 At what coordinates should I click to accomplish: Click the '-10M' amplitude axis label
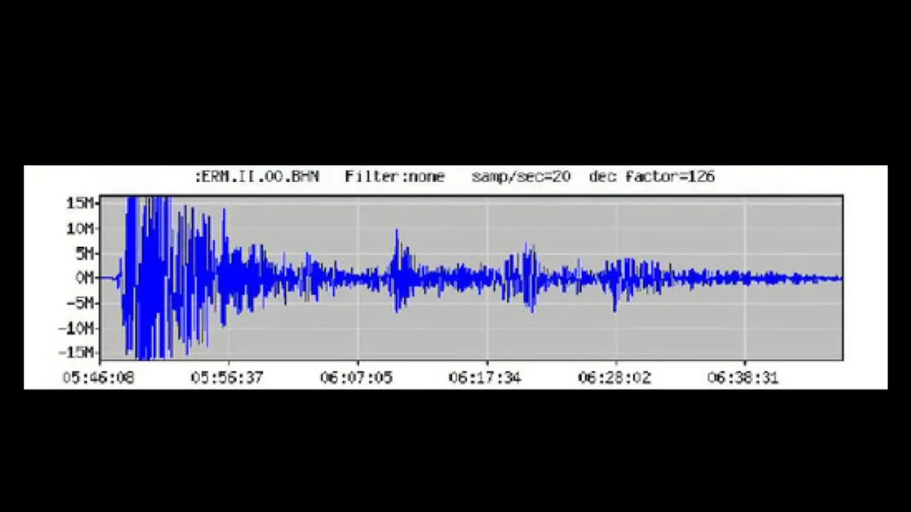click(x=77, y=328)
